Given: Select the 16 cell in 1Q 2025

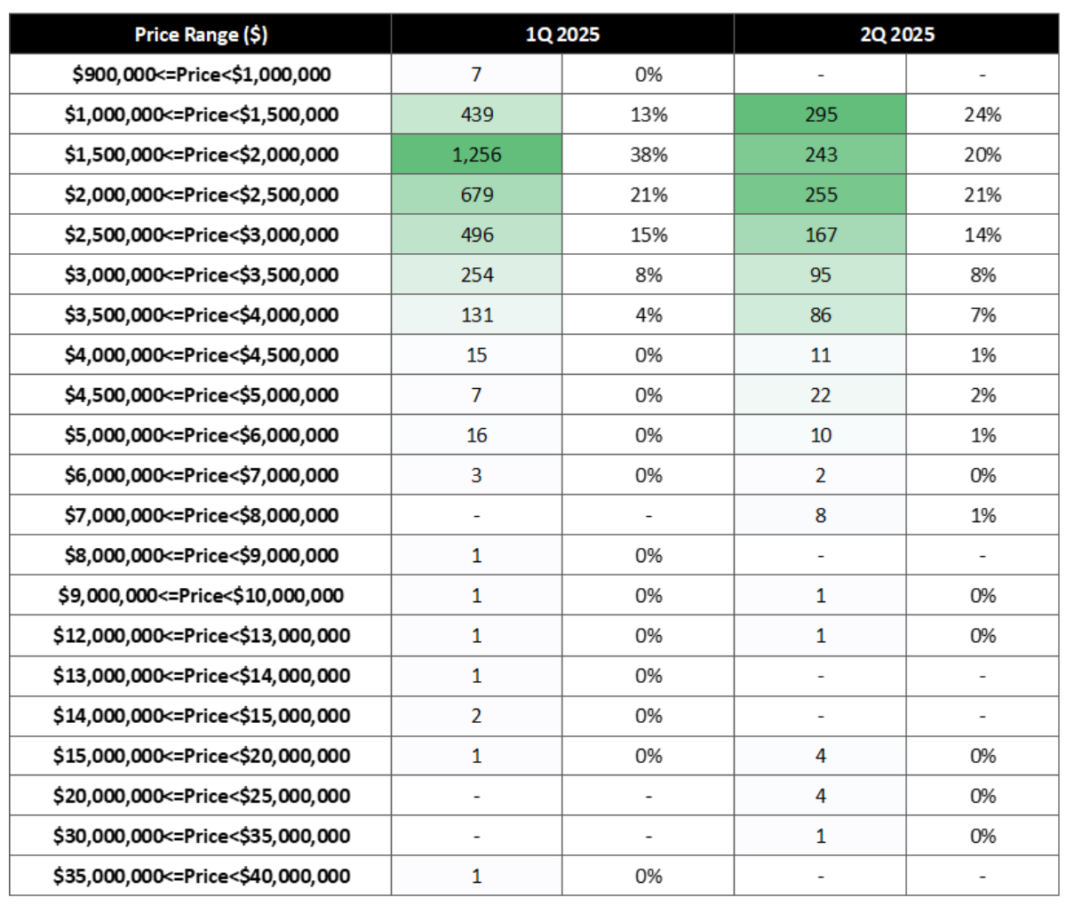Looking at the screenshot, I should tap(477, 435).
